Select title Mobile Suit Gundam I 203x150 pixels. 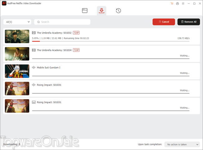pyautogui.click(x=49, y=67)
